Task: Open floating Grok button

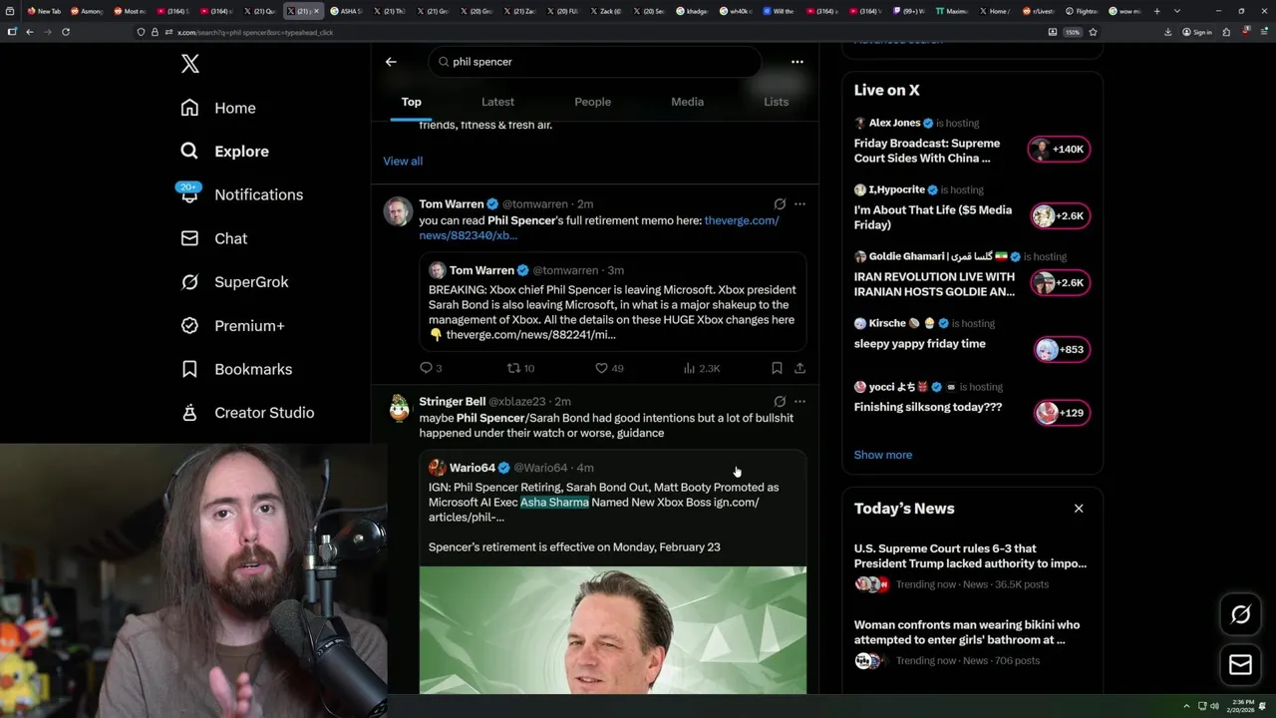Action: point(1240,615)
